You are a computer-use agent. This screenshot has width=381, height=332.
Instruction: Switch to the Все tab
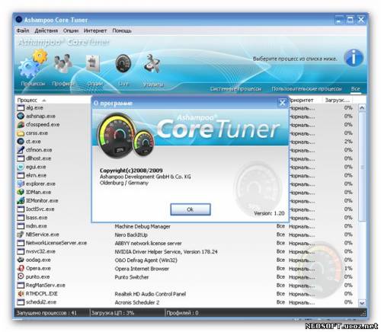click(355, 88)
